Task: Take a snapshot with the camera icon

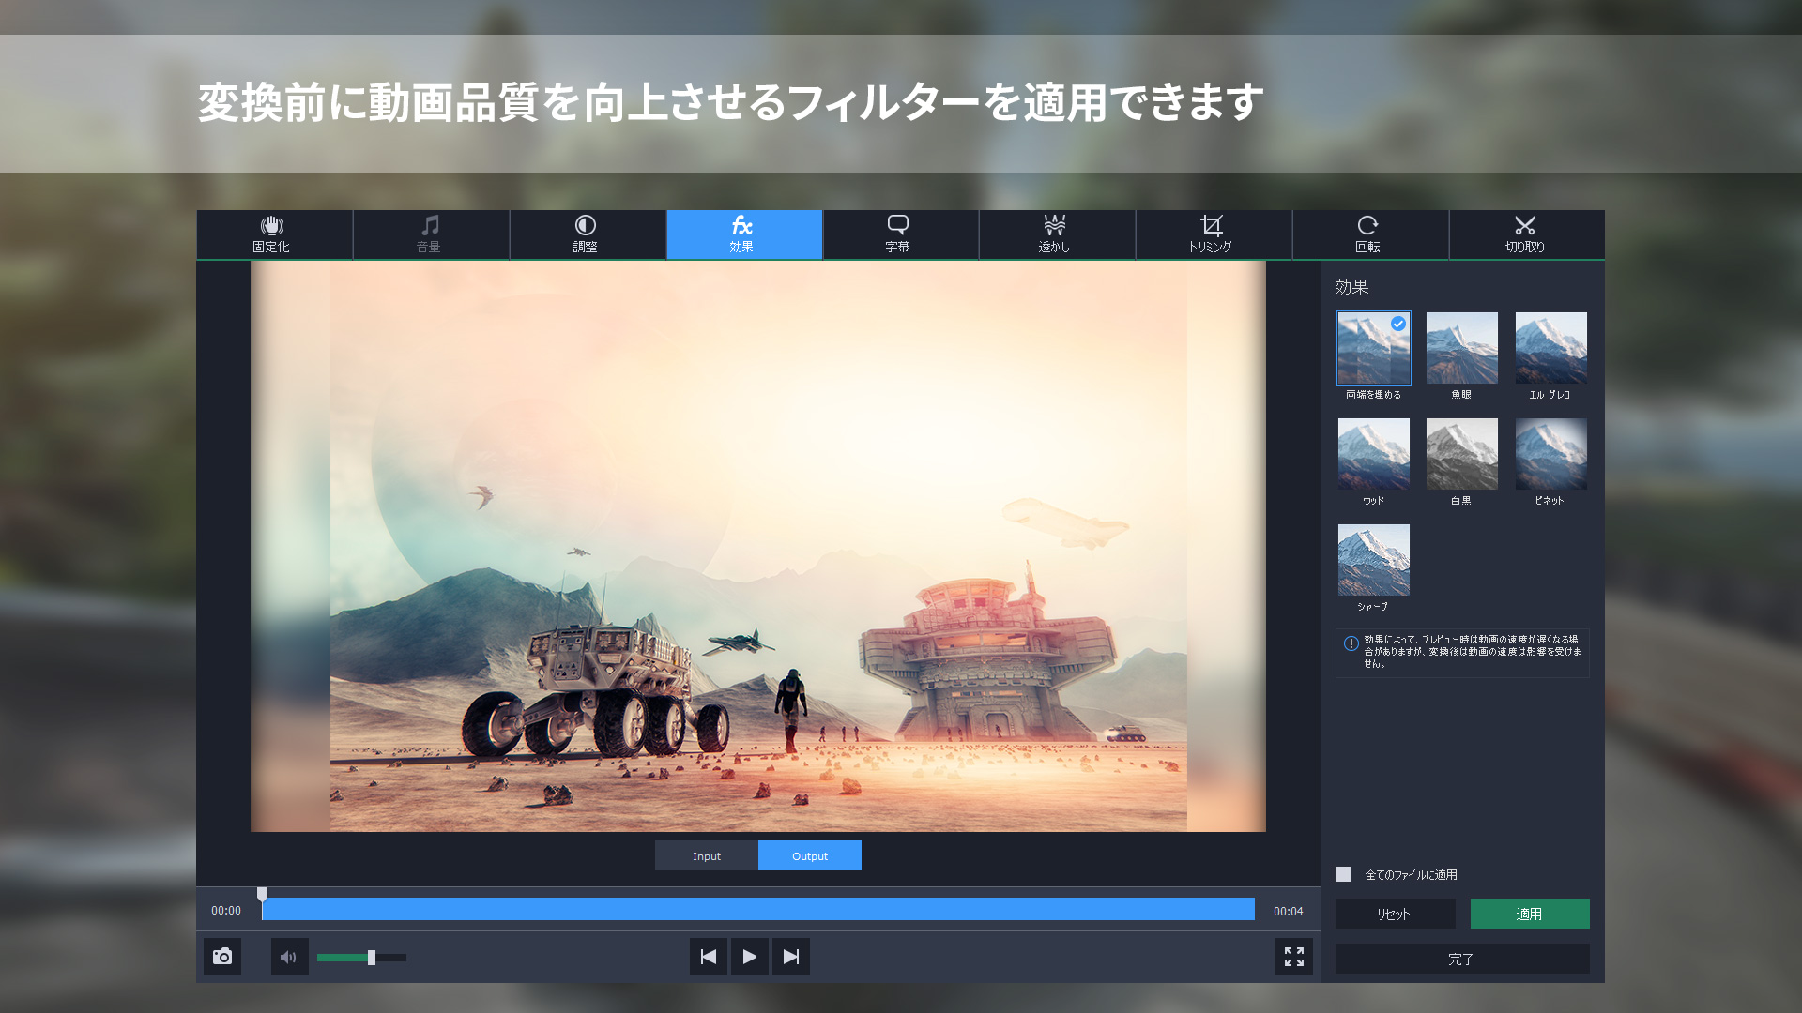Action: 222,957
